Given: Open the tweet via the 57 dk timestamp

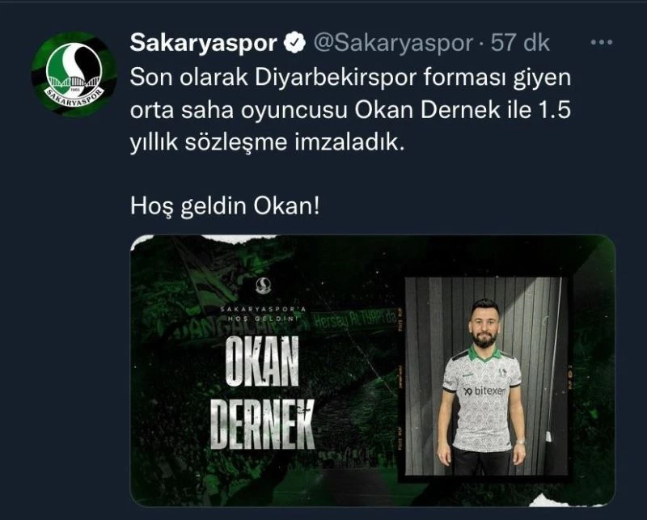Looking at the screenshot, I should tap(520, 43).
